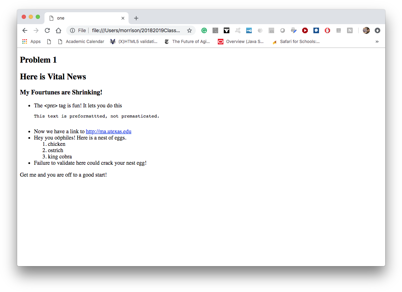Open the Grammarly extension

[204, 30]
